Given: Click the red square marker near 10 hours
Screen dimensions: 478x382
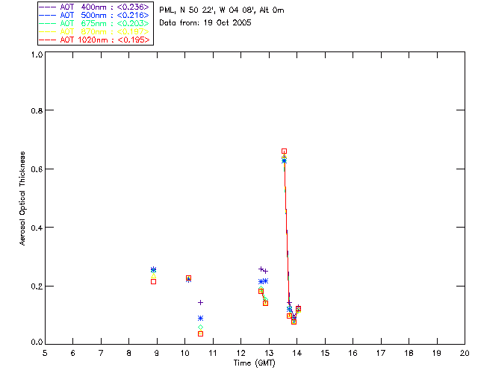Looking at the screenshot, I should pyautogui.click(x=188, y=278).
